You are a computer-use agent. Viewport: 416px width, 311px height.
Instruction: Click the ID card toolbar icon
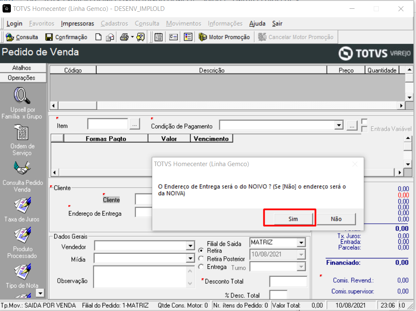pos(173,37)
